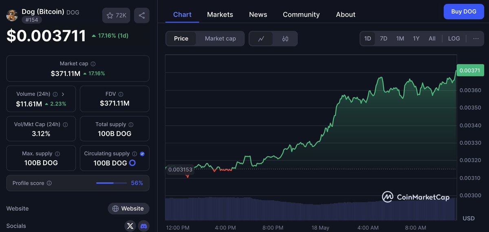Click the 0.003153 opening price label

point(180,169)
